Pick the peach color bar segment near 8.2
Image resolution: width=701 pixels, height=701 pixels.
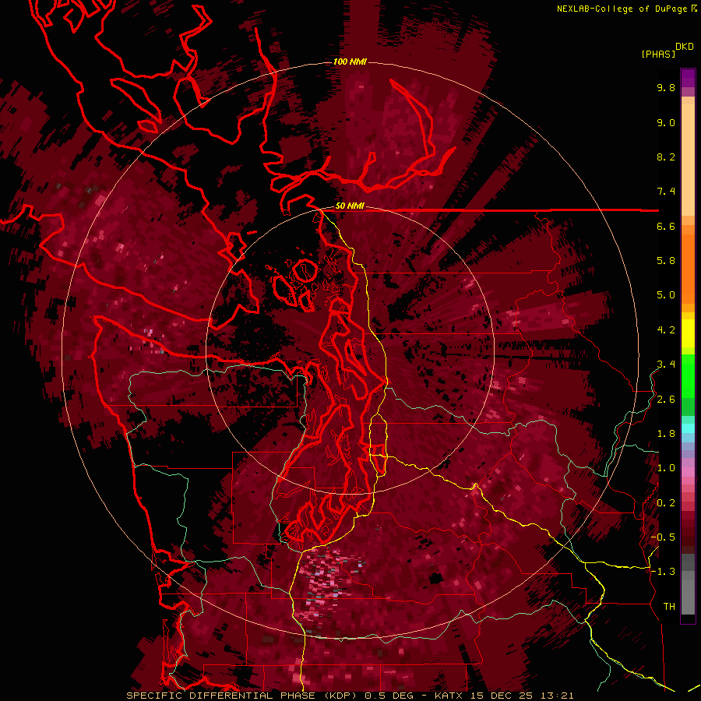688,160
